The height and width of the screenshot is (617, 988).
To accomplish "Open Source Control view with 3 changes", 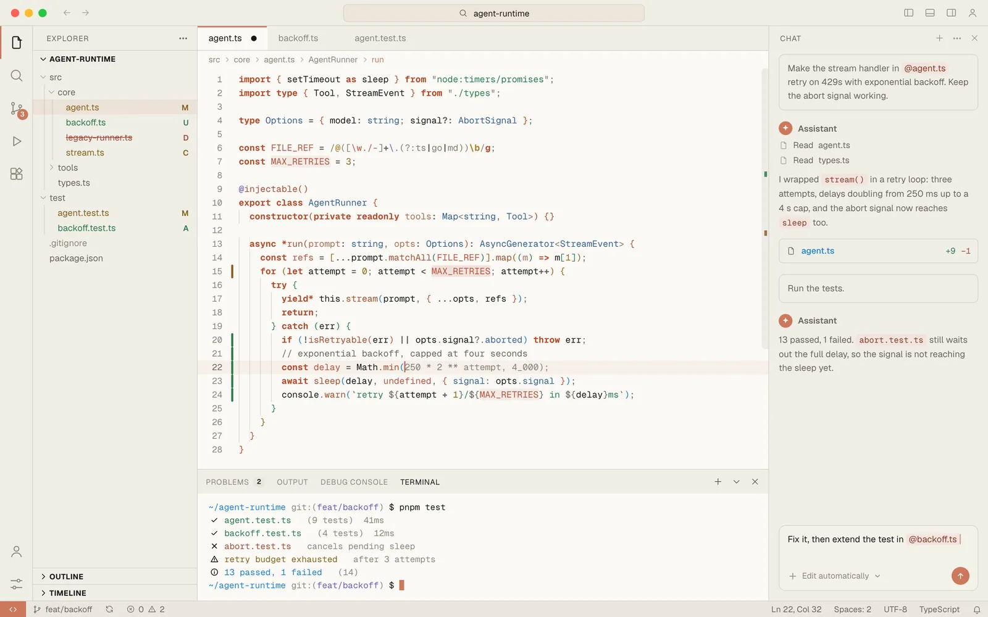I will tap(17, 109).
